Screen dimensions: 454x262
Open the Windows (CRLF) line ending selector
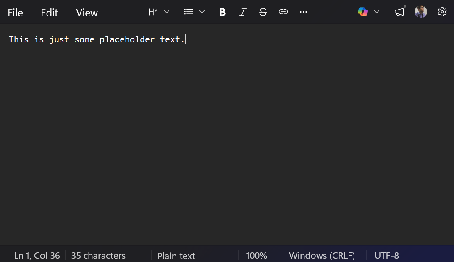tap(322, 255)
